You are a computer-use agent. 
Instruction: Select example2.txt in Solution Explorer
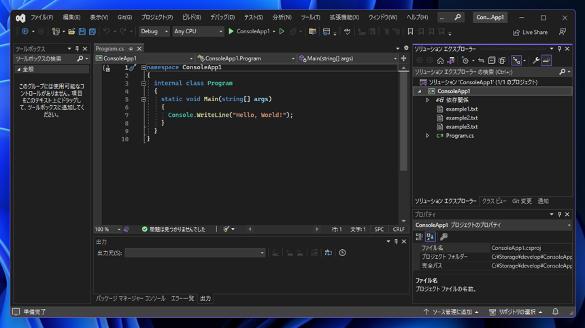click(461, 118)
